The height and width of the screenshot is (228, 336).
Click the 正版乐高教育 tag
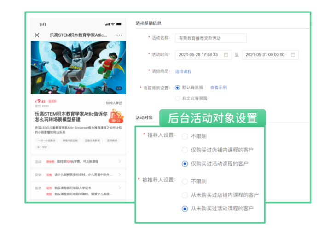pos(92,140)
